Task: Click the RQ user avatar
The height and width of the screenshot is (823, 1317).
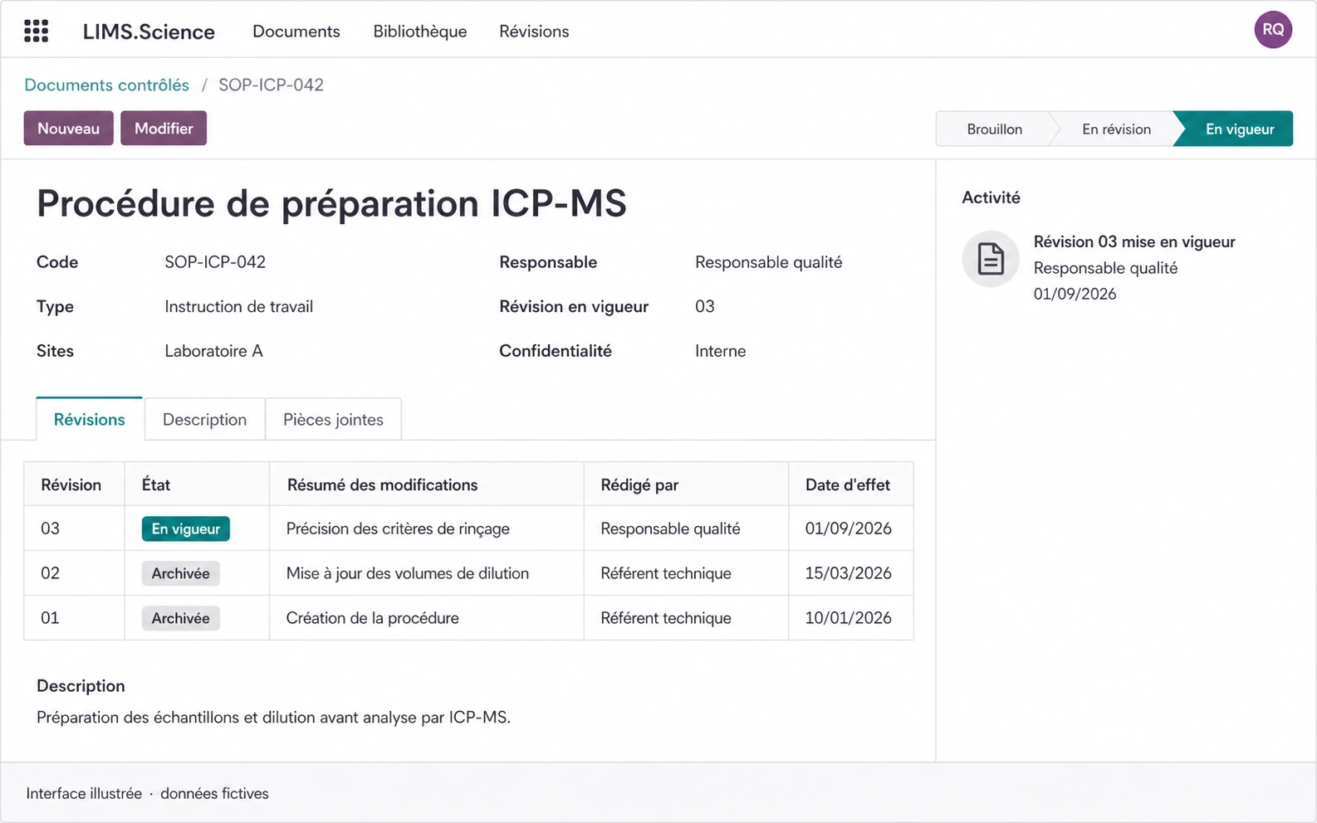Action: 1272,30
